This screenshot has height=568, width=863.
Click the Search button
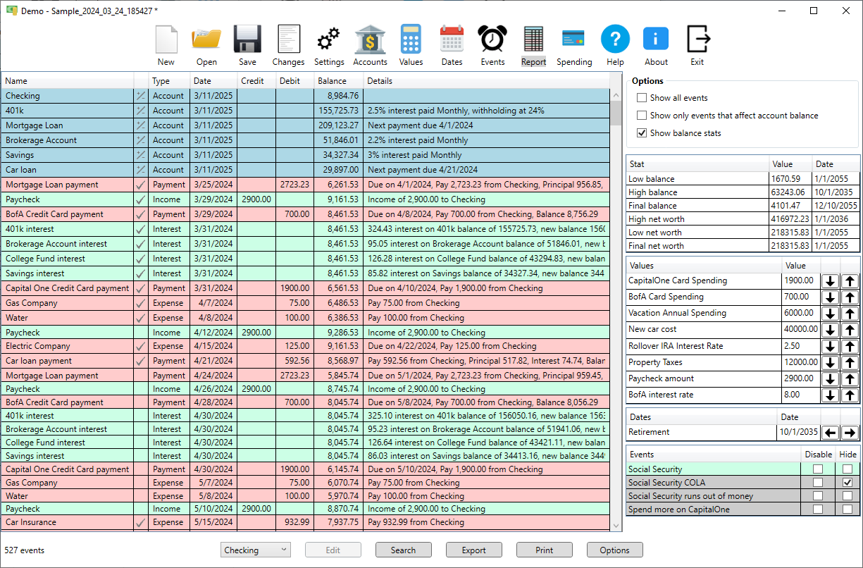[x=403, y=550]
